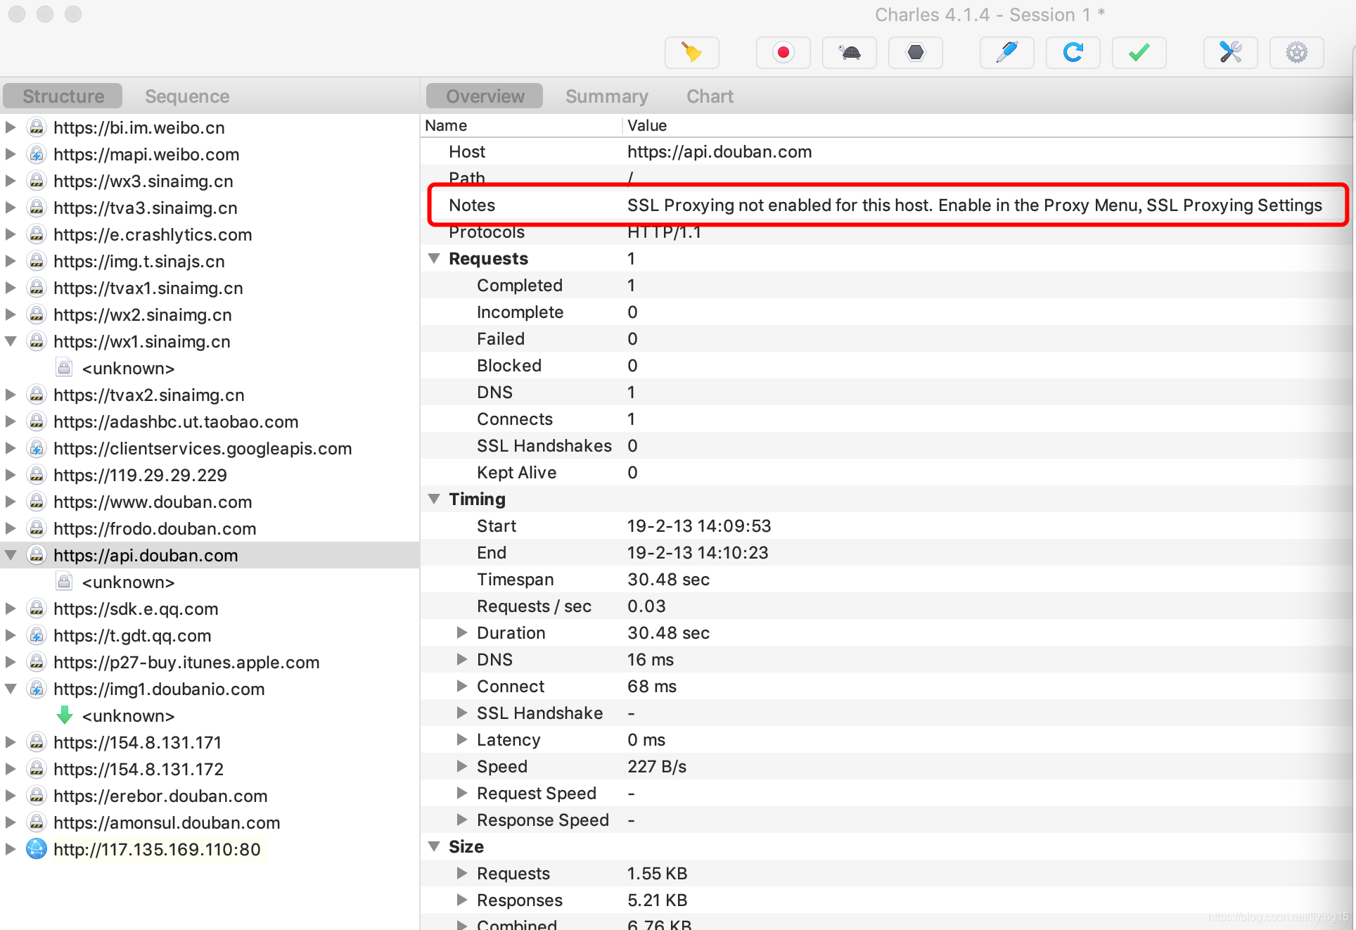1356x930 pixels.
Task: Select the https://e.crashlytics.com host
Action: pyautogui.click(x=153, y=234)
